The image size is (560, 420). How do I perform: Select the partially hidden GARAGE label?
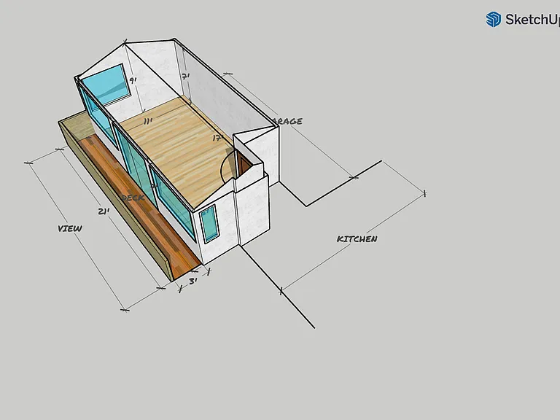[x=289, y=122]
